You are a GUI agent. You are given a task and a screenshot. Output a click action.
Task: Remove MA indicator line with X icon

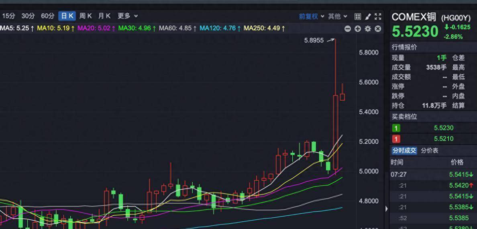click(x=378, y=29)
